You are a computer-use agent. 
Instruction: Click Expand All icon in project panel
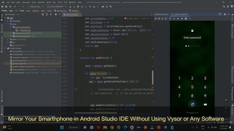pos(47,15)
